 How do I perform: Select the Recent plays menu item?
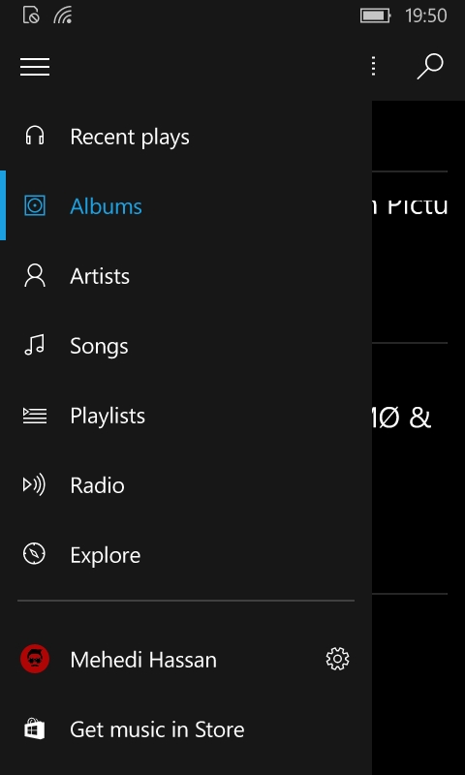coord(130,137)
